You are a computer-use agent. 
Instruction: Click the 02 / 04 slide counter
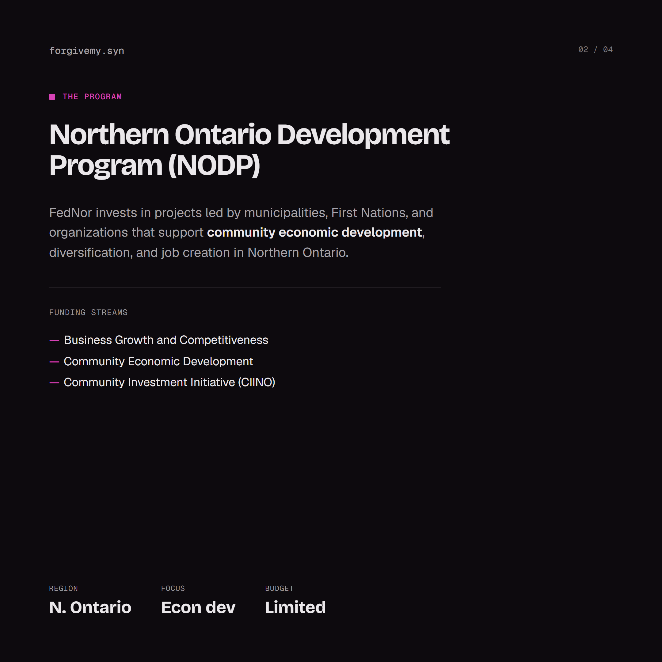point(595,50)
